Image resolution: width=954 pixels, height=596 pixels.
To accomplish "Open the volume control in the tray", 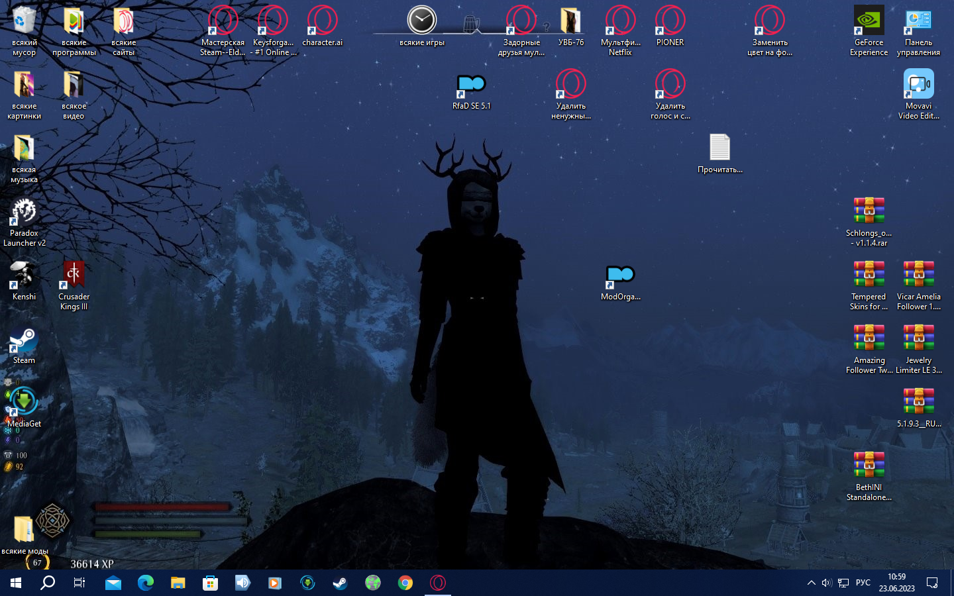I will tap(827, 583).
